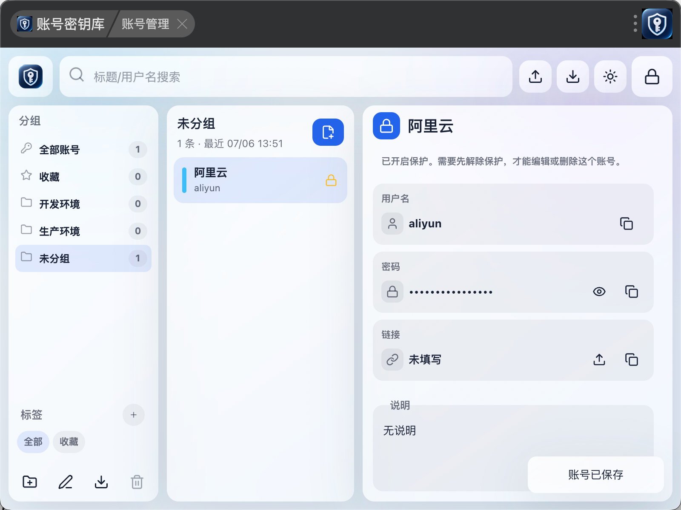Copy the aliyun username
681x510 pixels.
[x=626, y=224]
